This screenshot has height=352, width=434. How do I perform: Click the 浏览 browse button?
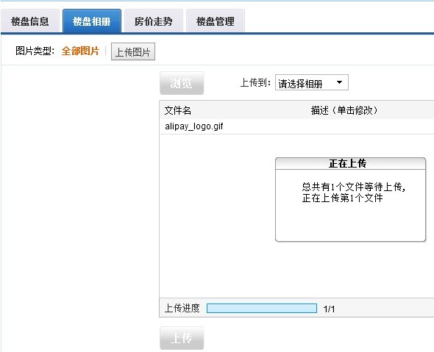182,83
